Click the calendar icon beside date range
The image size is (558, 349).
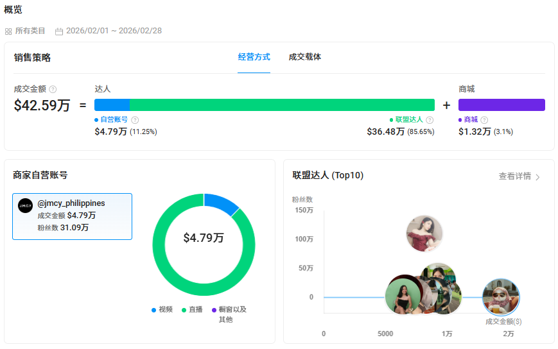coord(59,31)
